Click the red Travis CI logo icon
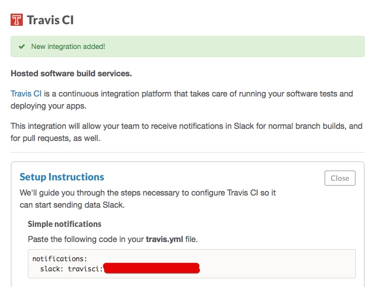The width and height of the screenshot is (379, 287). 17,20
